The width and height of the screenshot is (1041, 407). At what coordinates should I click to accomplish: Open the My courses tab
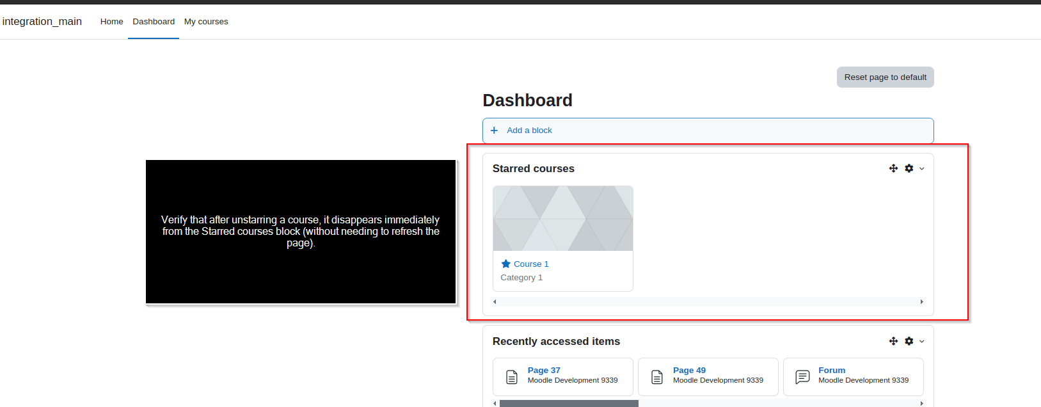[206, 22]
